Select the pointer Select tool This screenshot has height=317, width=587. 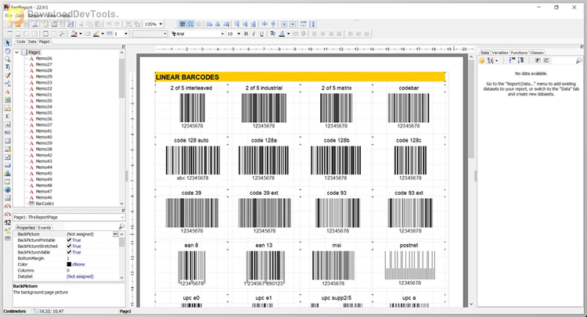8,43
